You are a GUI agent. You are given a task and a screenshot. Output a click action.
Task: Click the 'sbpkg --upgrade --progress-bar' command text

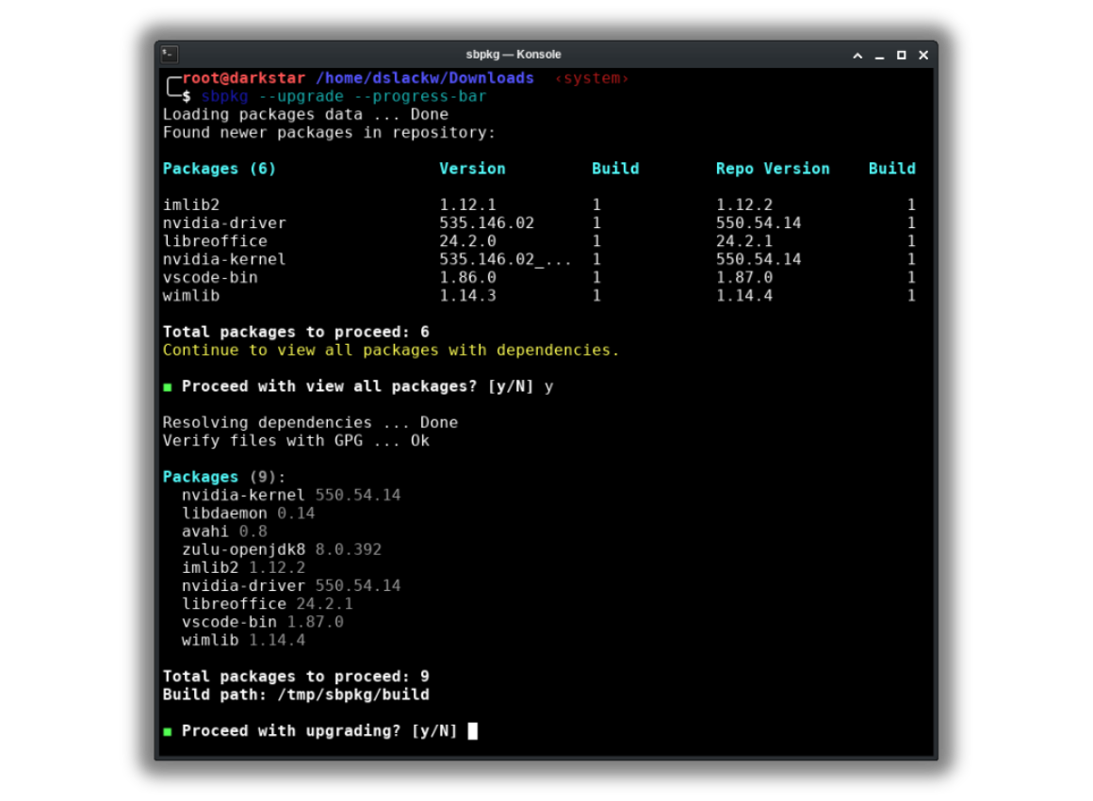(344, 96)
